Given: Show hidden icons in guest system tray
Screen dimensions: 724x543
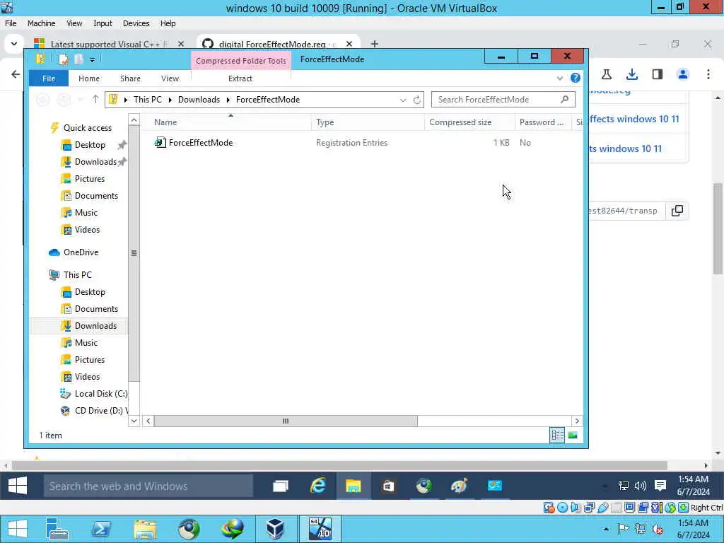Looking at the screenshot, I should click(x=605, y=486).
